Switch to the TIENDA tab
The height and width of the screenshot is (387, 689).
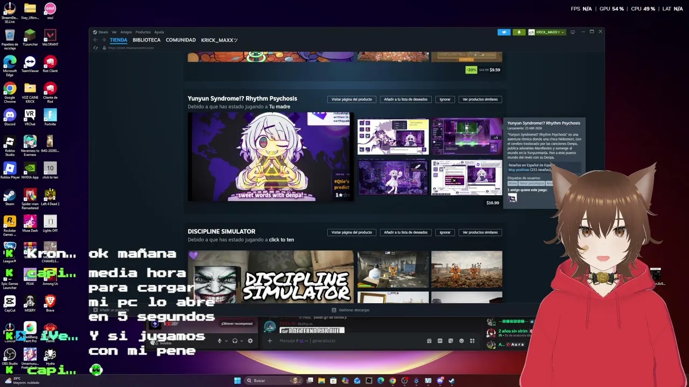[x=118, y=40]
